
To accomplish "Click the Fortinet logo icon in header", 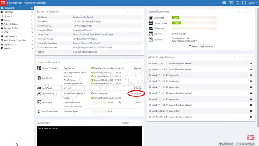I will point(3,3).
